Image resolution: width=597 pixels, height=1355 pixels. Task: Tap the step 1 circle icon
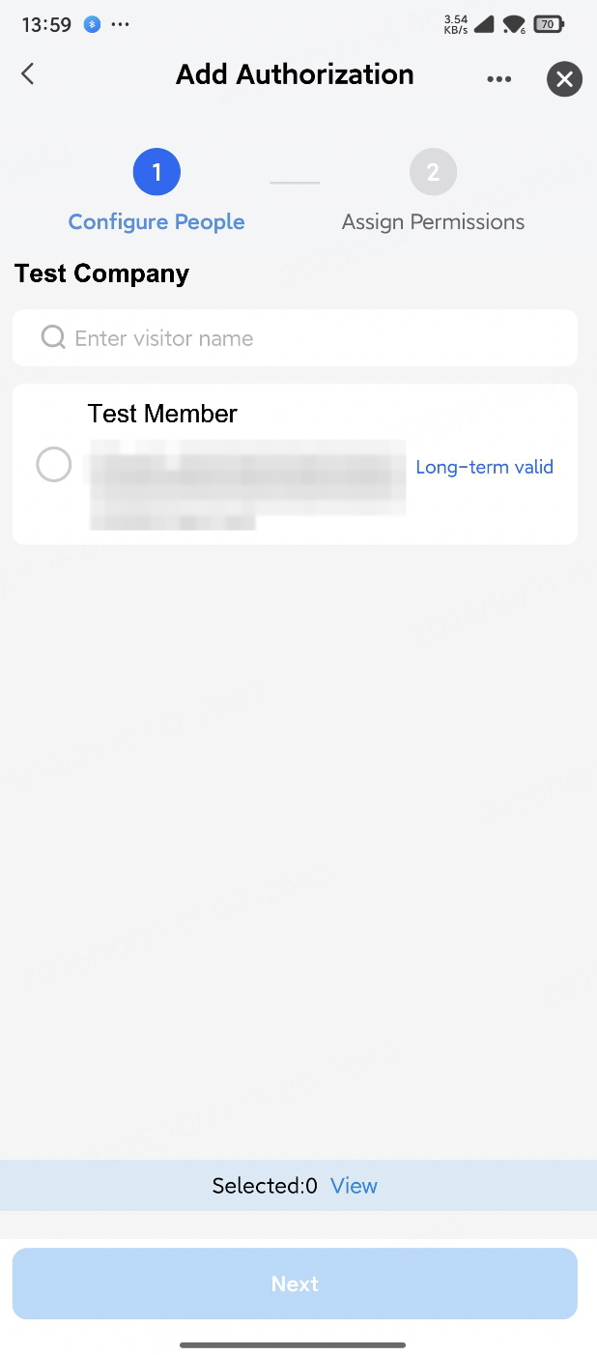click(x=156, y=173)
